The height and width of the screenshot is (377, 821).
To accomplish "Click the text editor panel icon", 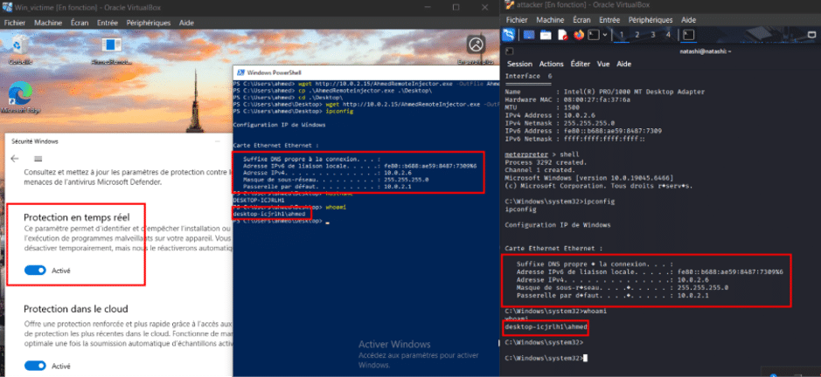I will pyautogui.click(x=562, y=35).
